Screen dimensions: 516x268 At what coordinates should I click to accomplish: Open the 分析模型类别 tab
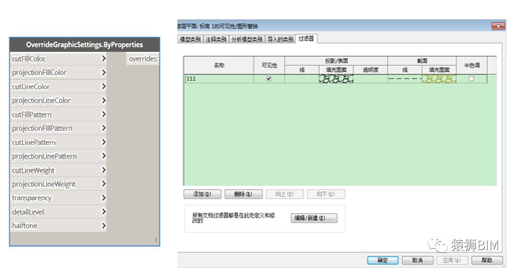pos(247,39)
